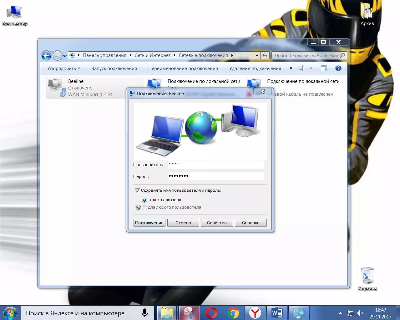This screenshot has width=400, height=320.
Task: Click Удаление подключения toolbar item
Action: (x=255, y=69)
